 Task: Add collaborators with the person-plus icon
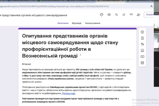(139, 15)
